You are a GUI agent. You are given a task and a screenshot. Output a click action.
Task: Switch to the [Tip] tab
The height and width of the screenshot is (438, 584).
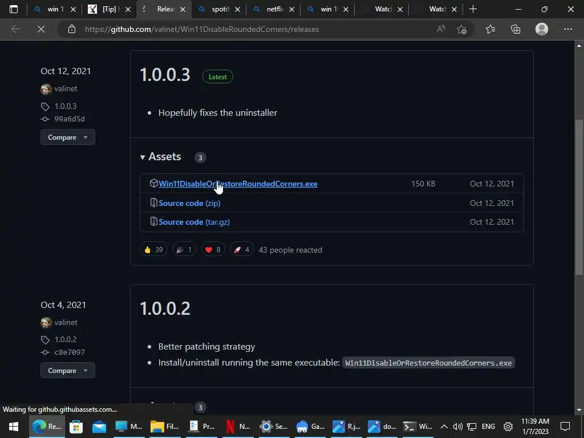(x=109, y=9)
